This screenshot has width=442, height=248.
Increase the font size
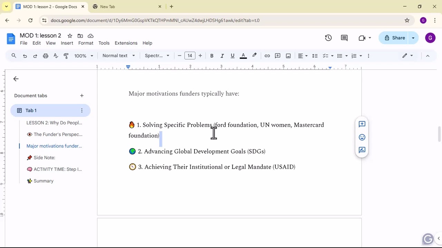point(200,56)
